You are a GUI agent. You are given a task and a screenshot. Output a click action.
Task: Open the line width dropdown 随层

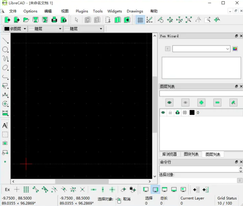[x=45, y=29]
